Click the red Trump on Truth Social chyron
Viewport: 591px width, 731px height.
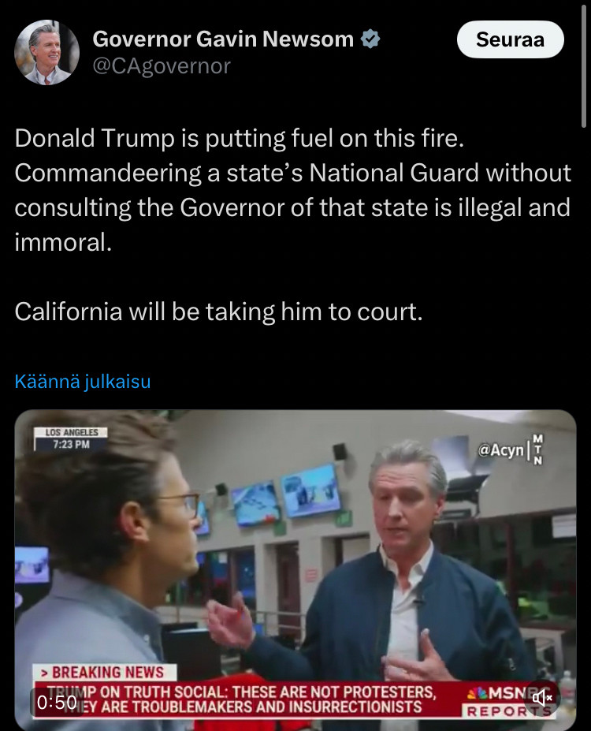[x=247, y=699]
